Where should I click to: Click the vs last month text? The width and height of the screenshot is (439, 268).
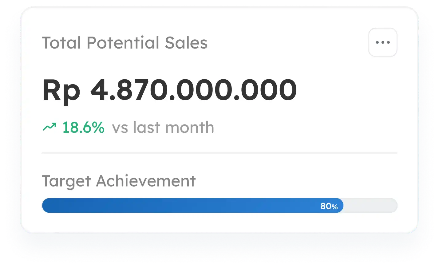163,127
